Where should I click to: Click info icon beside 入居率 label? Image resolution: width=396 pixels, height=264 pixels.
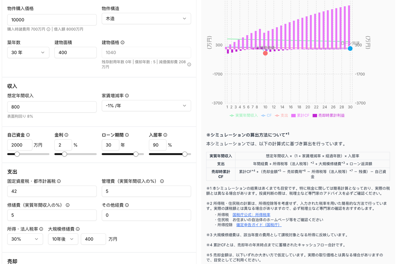pos(165,135)
